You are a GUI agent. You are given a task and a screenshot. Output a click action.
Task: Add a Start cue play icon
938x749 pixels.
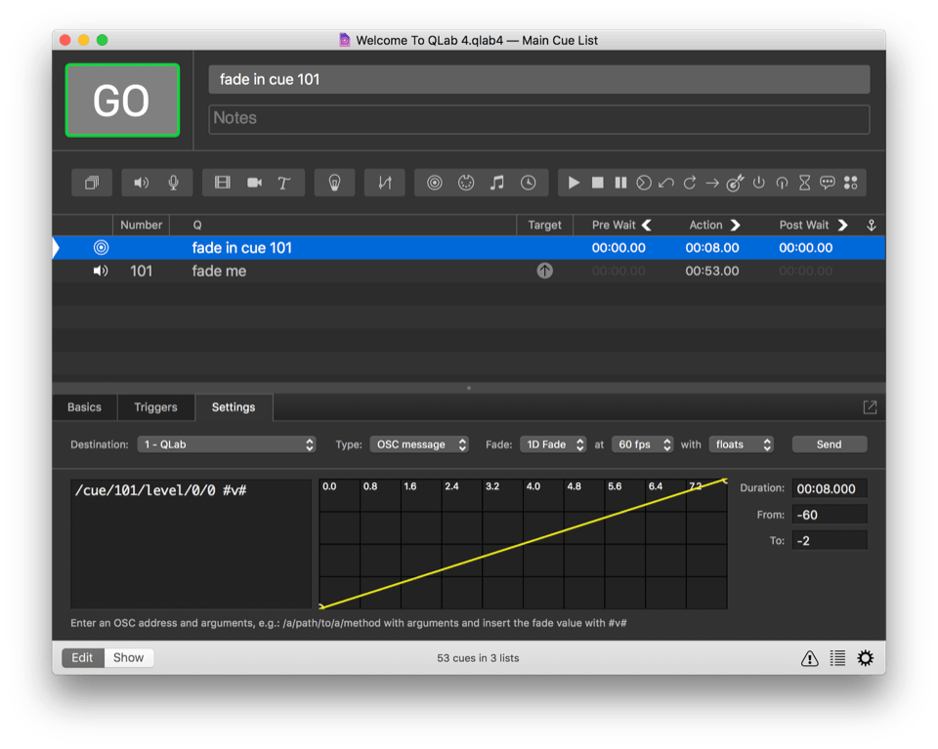(574, 183)
